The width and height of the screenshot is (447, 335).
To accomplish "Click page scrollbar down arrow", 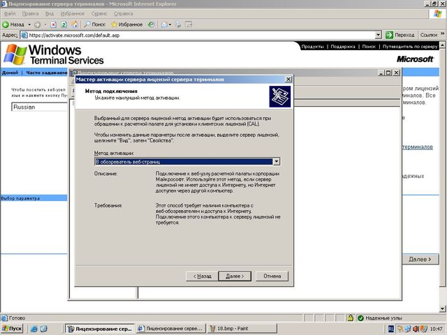I will (442, 308).
